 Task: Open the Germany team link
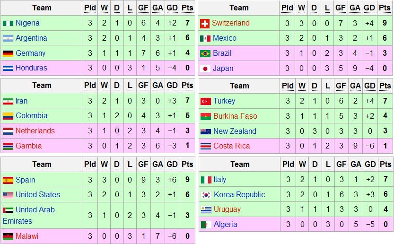coord(30,53)
